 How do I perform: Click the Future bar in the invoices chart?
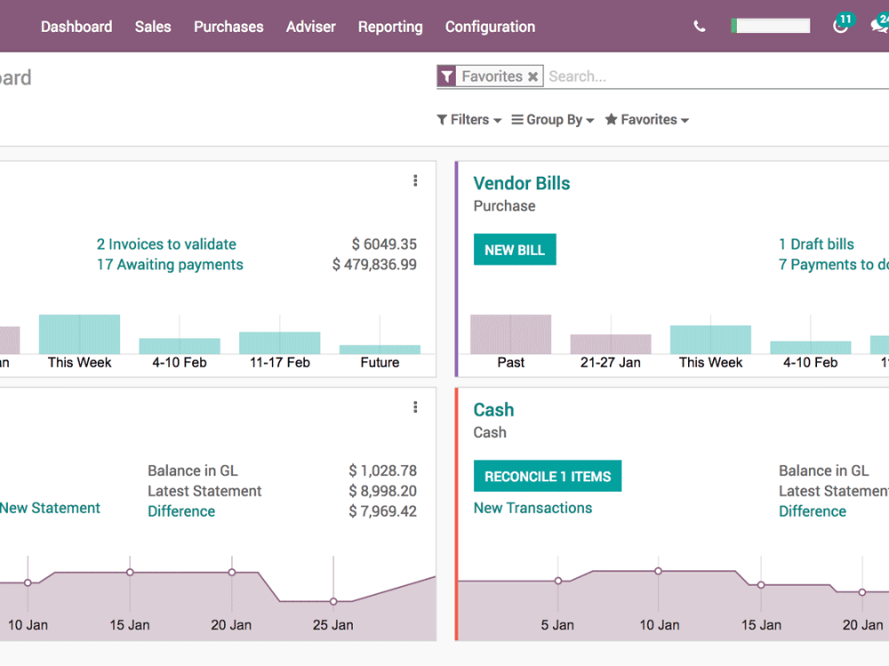pyautogui.click(x=380, y=349)
